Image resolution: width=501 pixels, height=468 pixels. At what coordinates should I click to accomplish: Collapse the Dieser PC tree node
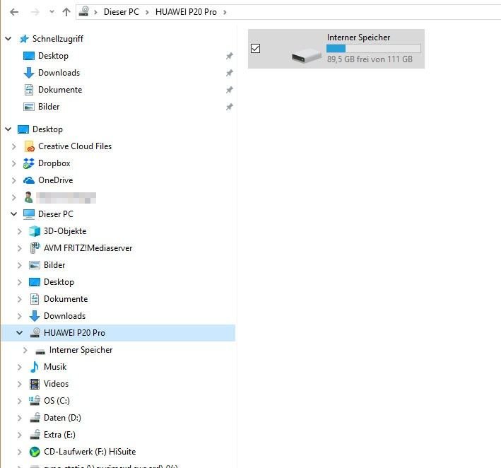click(x=13, y=214)
